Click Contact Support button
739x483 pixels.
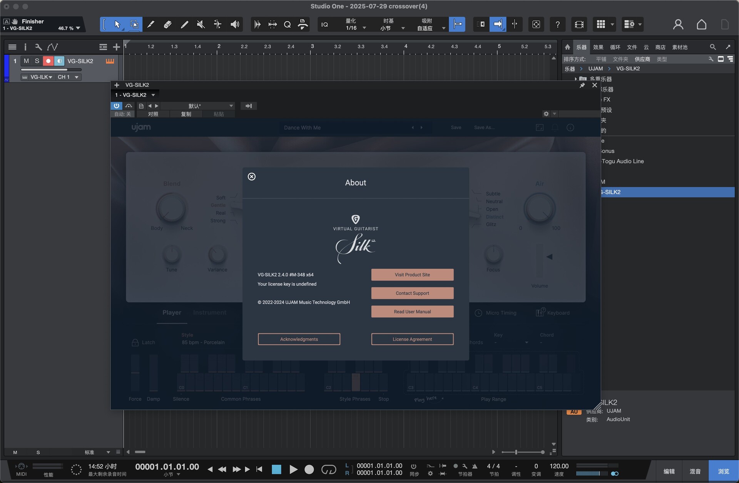(x=412, y=293)
